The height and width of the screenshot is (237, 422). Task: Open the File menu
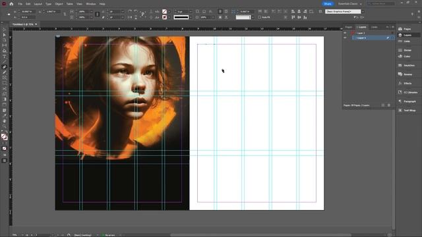(x=20, y=4)
